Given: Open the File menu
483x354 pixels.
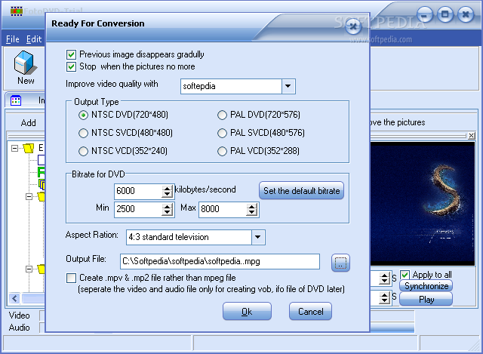Looking at the screenshot, I should pyautogui.click(x=13, y=39).
